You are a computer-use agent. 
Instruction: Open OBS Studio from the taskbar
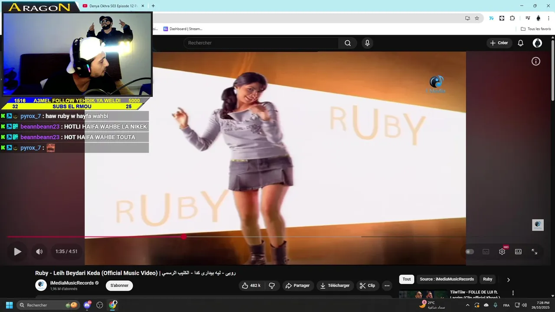[100, 305]
